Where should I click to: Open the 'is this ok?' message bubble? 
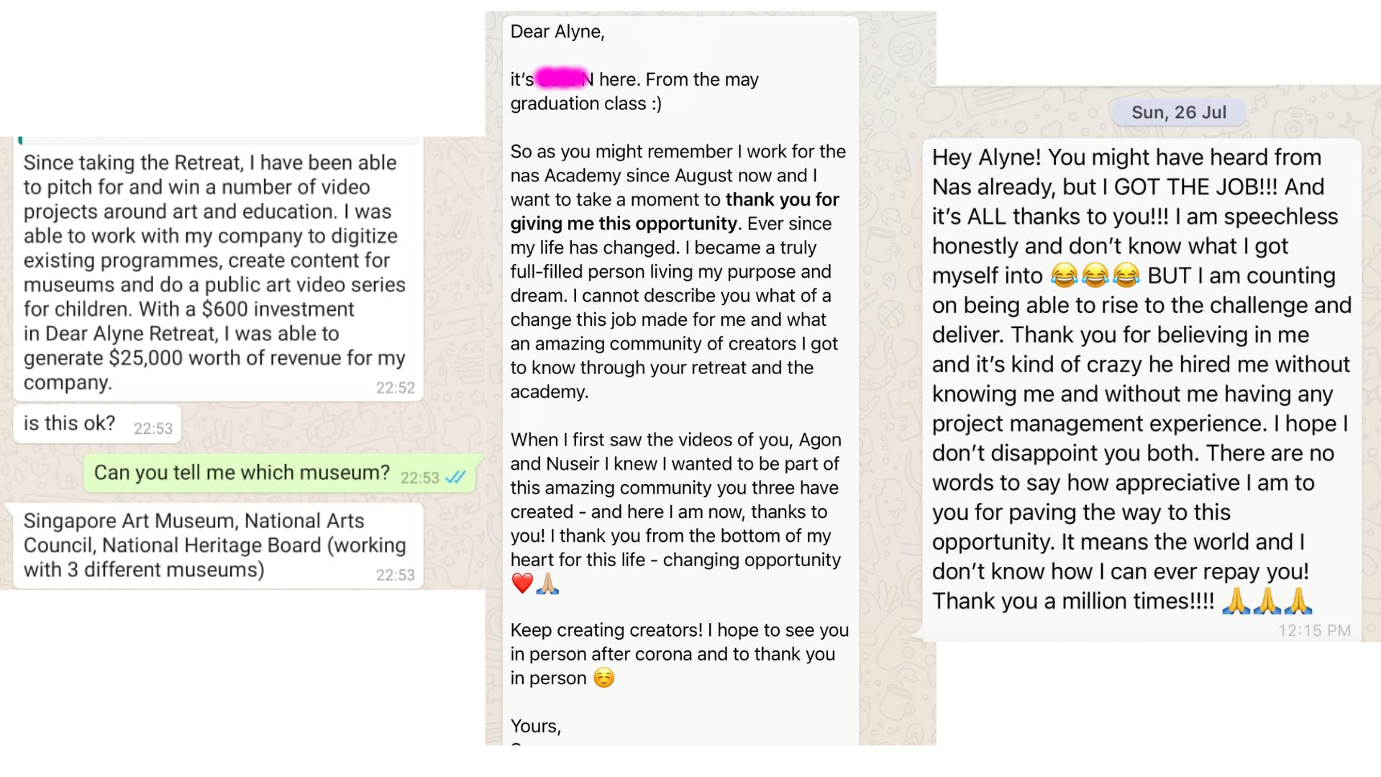pos(97,424)
